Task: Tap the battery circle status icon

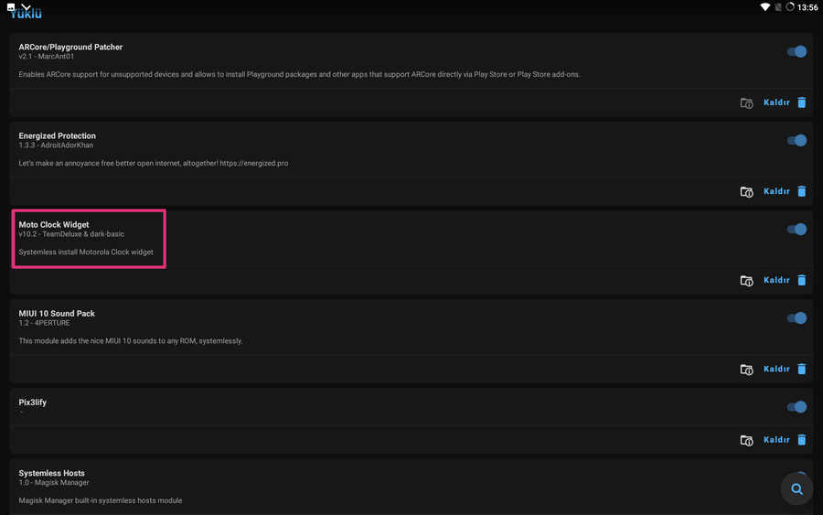Action: [x=790, y=6]
